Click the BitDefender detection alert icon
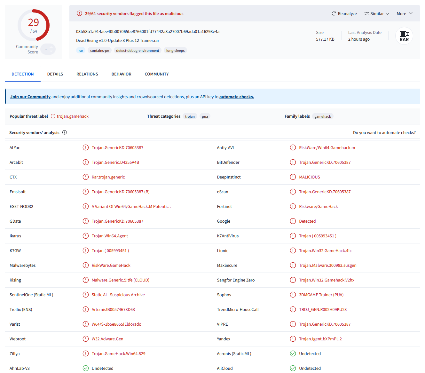425x373 pixels. click(x=293, y=162)
